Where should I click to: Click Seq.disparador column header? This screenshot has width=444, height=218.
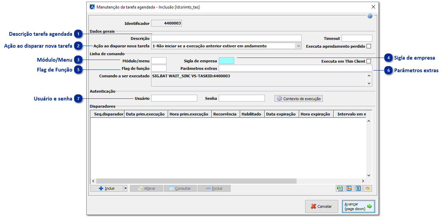[x=107, y=114]
